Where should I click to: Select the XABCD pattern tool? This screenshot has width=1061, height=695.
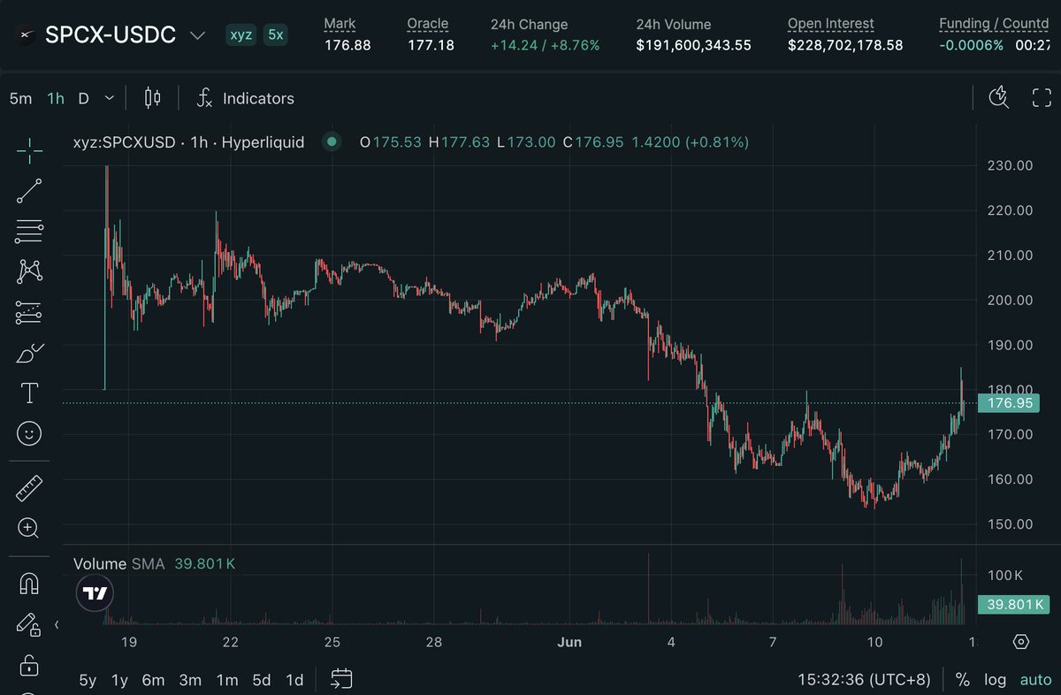(29, 271)
